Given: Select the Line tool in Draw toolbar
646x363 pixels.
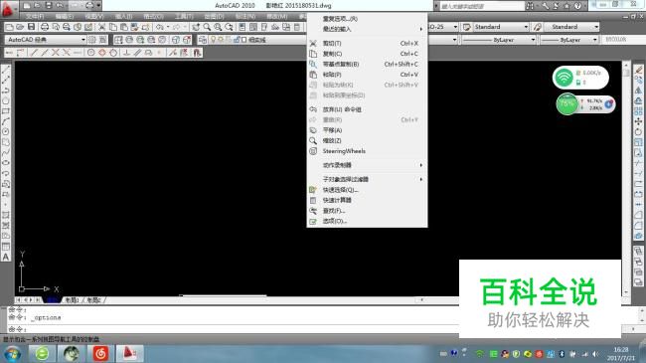Looking at the screenshot, I should click(x=6, y=70).
